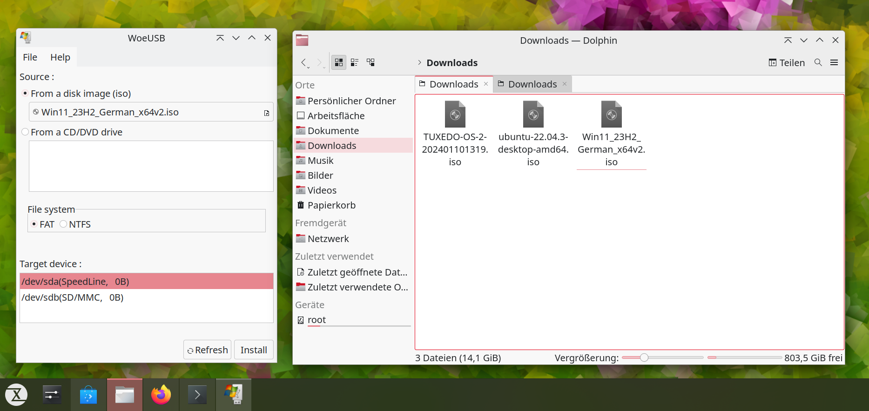Click keep-above button in Dolphin title bar

[x=788, y=40]
